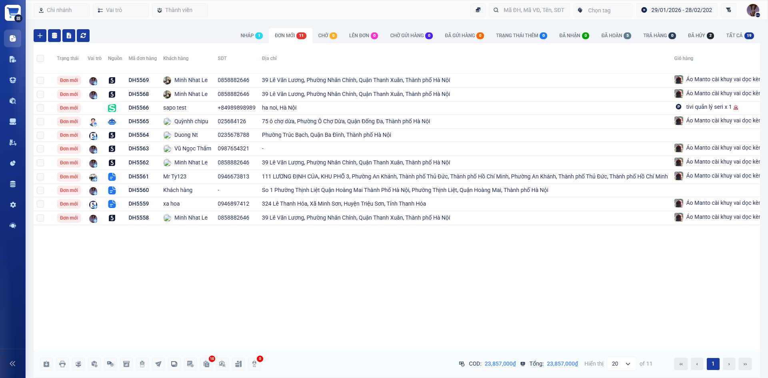Click the printer icon in bottom toolbar
This screenshot has height=378, width=768.
point(62,364)
